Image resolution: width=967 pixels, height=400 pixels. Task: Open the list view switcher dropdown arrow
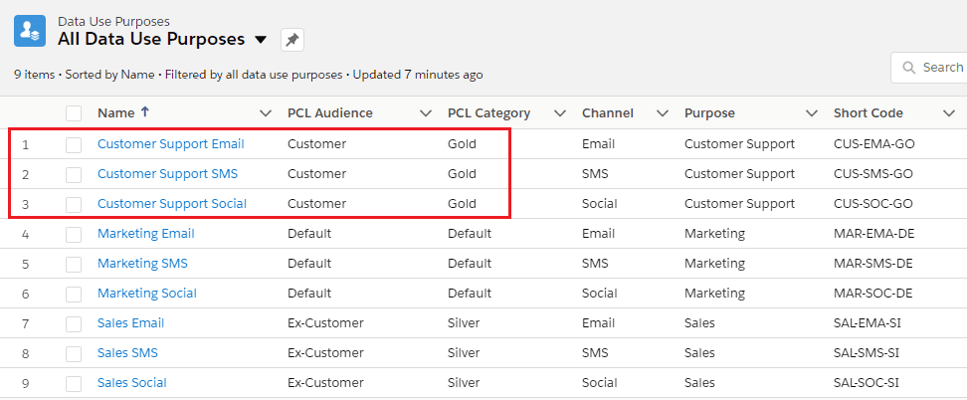(x=261, y=40)
